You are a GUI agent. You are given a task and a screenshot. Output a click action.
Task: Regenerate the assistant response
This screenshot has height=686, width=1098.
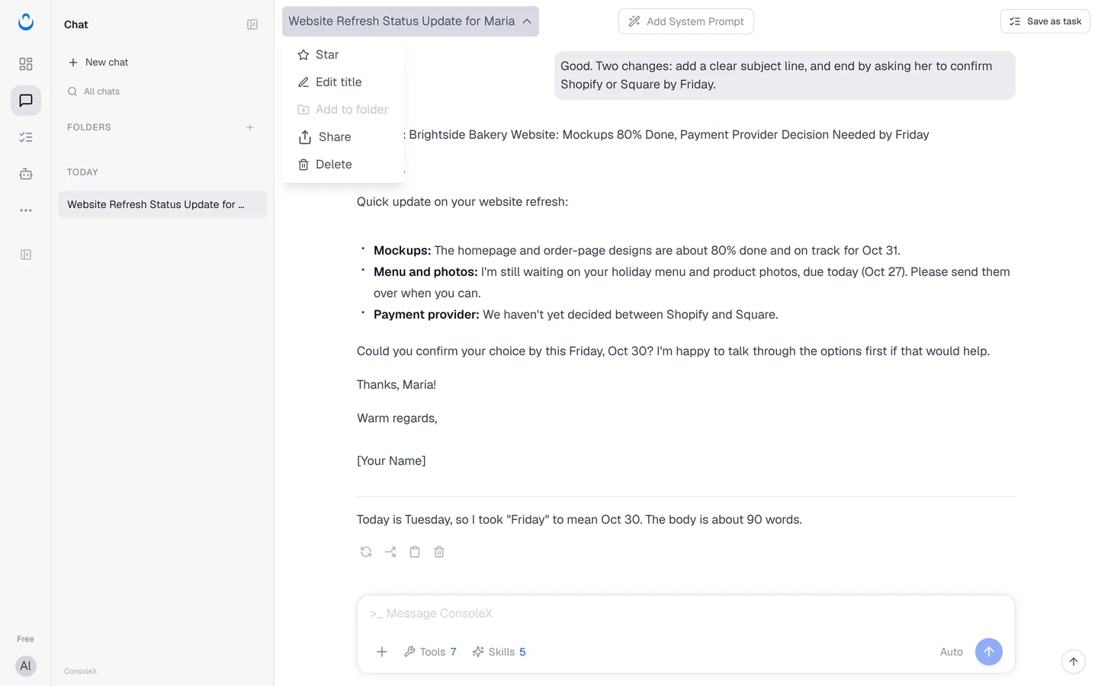[366, 552]
